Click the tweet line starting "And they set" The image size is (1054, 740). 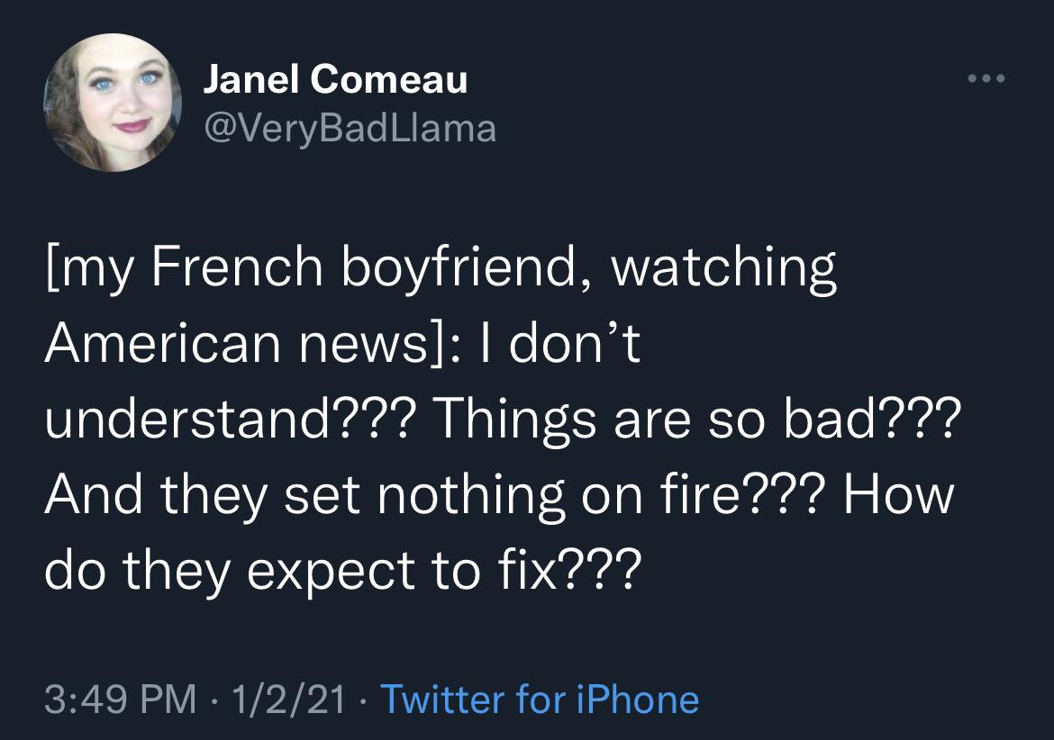[x=498, y=495]
